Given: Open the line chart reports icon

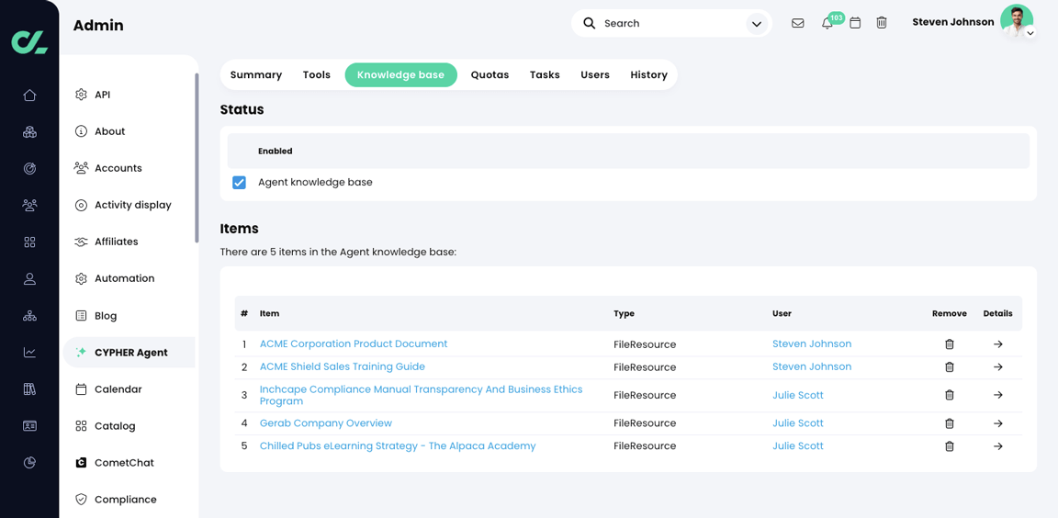Looking at the screenshot, I should tap(29, 352).
